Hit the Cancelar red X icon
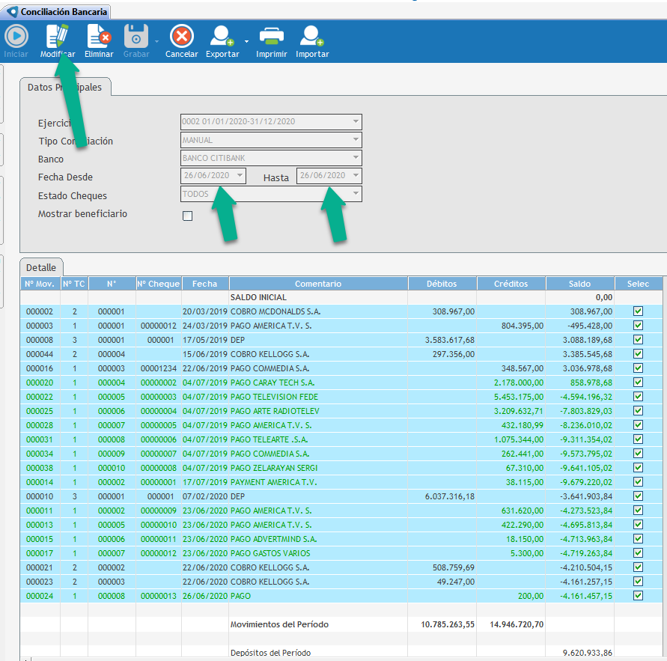 click(x=181, y=37)
